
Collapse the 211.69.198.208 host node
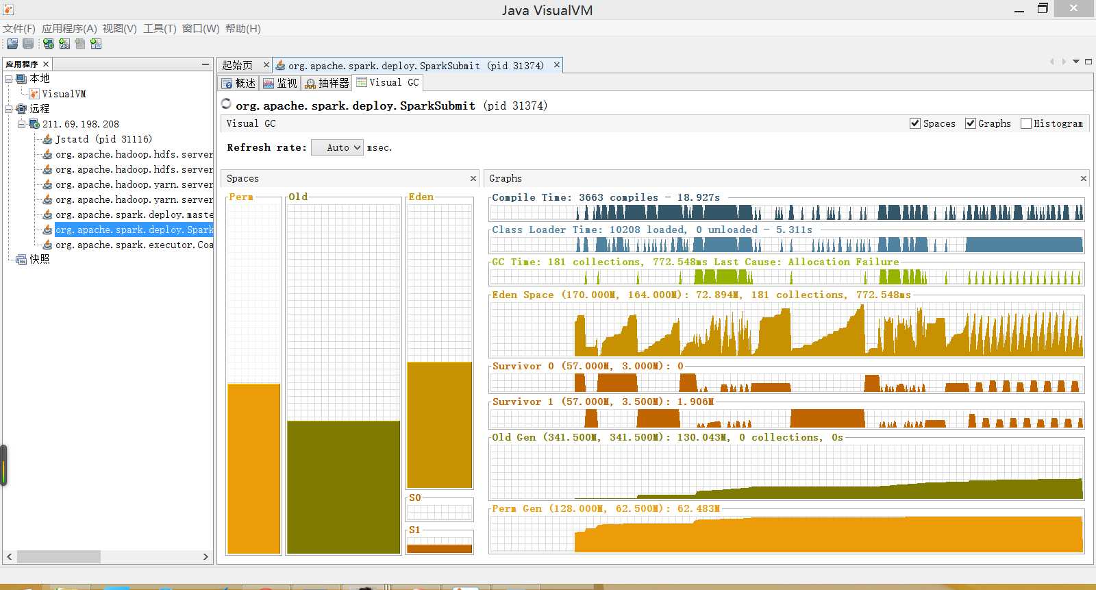tap(22, 124)
